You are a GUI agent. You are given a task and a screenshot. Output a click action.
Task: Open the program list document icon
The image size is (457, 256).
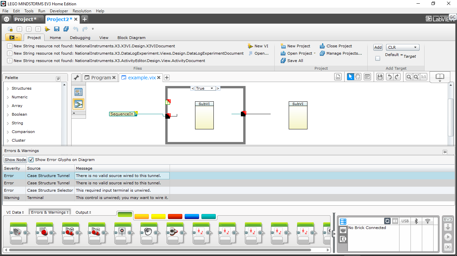(x=338, y=77)
